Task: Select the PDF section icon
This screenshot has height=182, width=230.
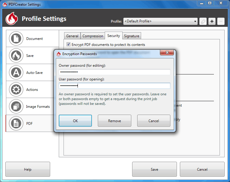Action: pos(16,123)
